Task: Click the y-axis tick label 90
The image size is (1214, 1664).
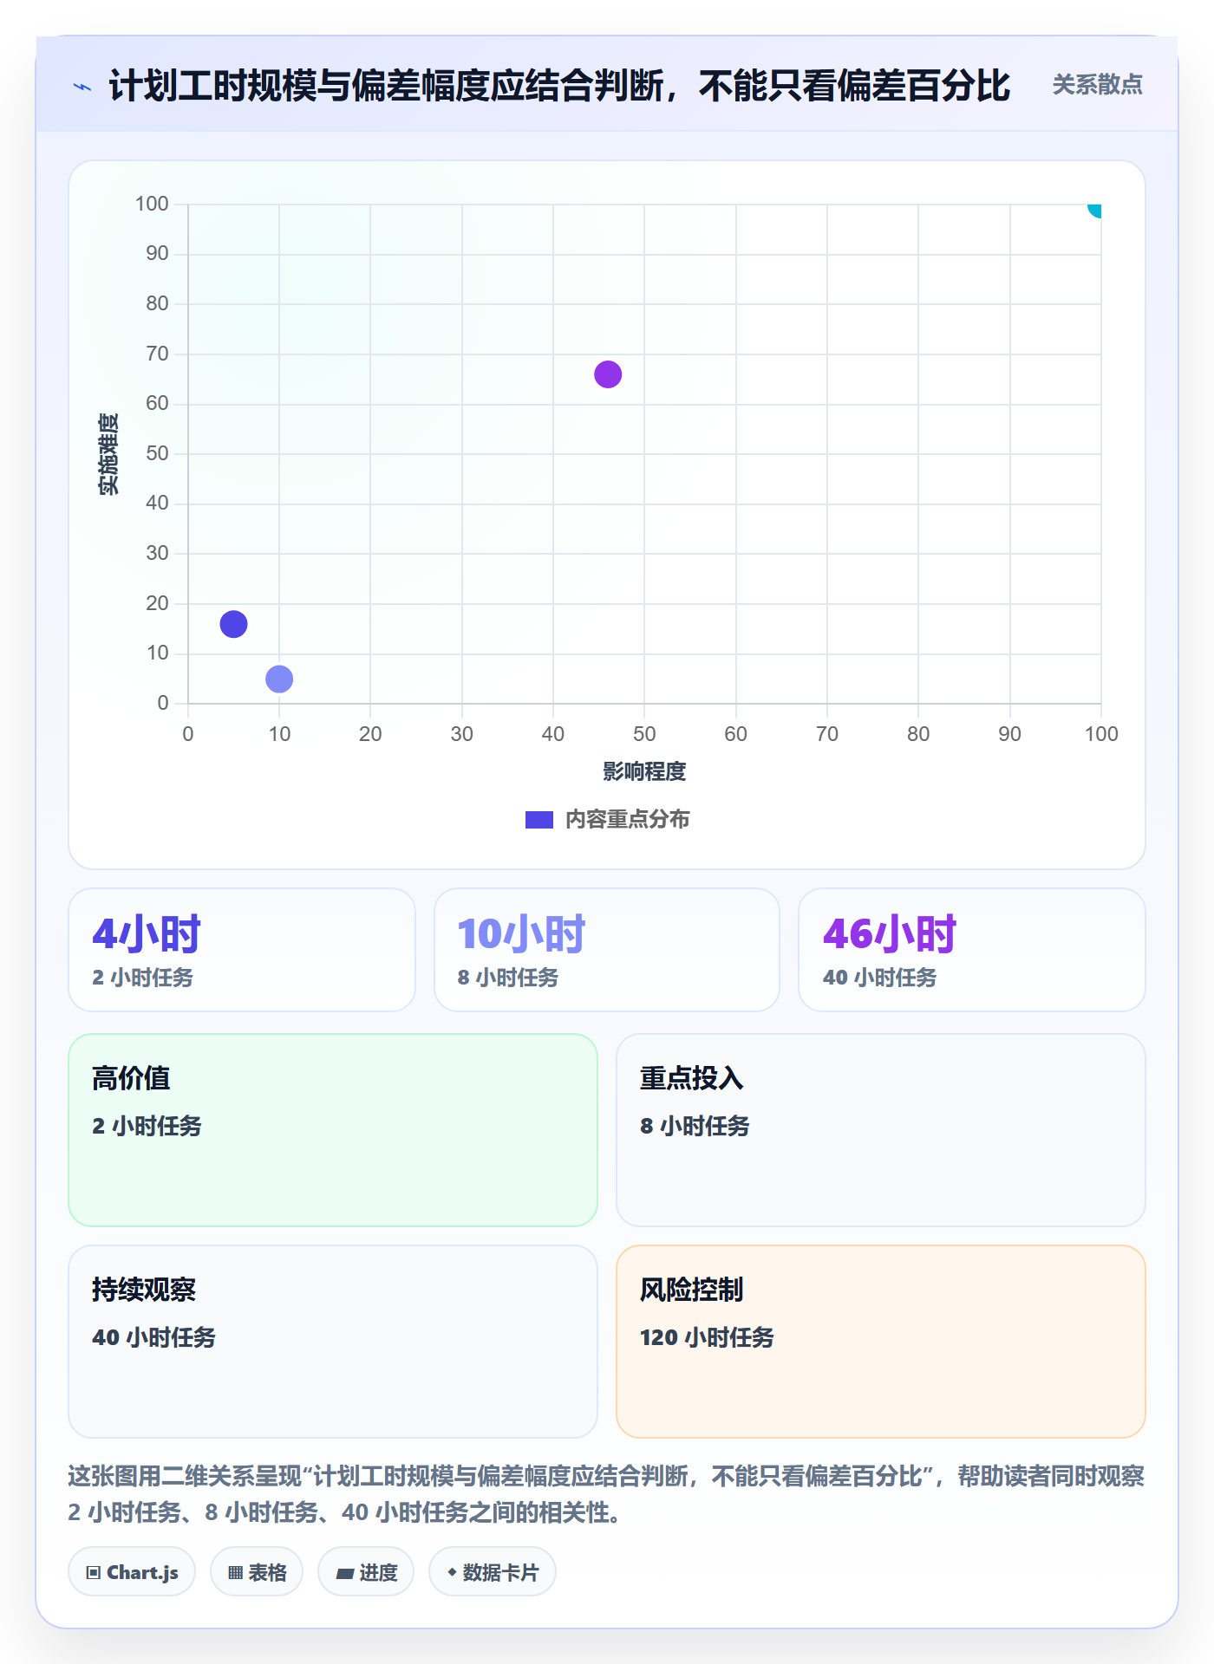Action: [157, 253]
